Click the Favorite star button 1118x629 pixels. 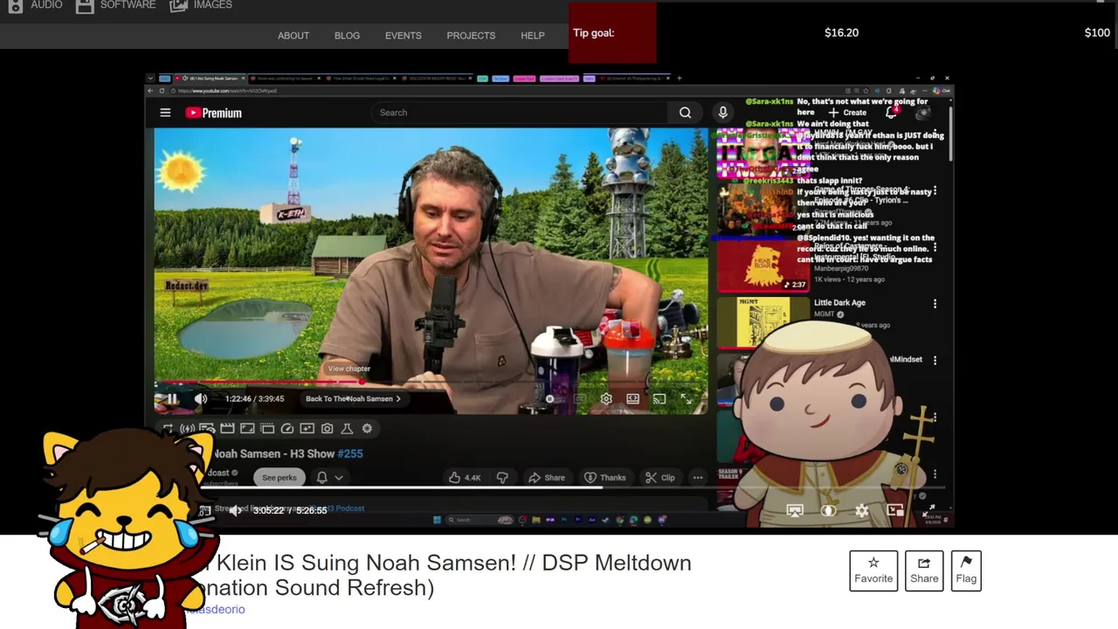(873, 570)
